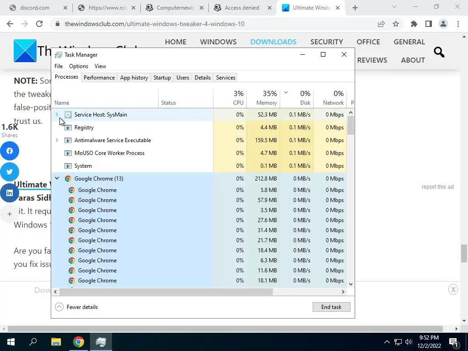Open the DOWNLOADS navigation link

click(x=273, y=42)
